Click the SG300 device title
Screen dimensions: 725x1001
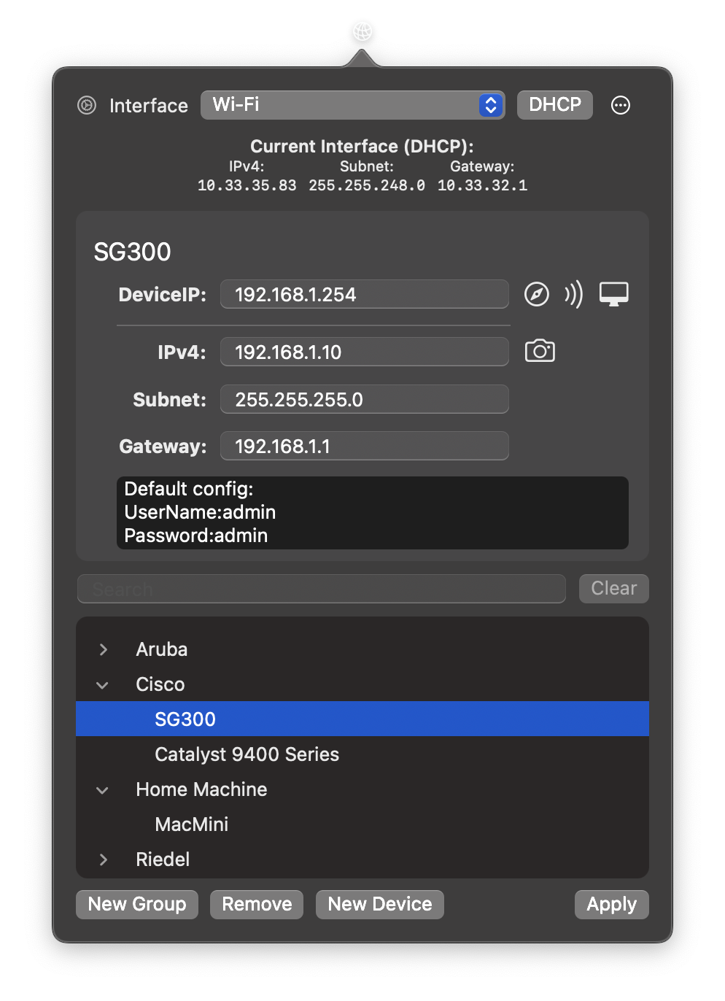tap(133, 252)
